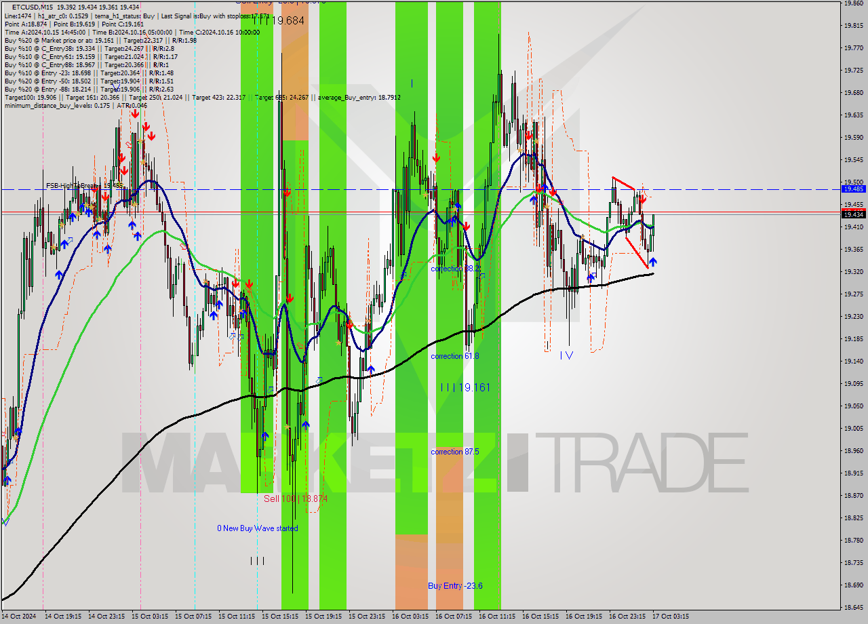Viewport: 868px width, 624px height.
Task: Click the 'correction 87.5' label
Action: (x=454, y=452)
